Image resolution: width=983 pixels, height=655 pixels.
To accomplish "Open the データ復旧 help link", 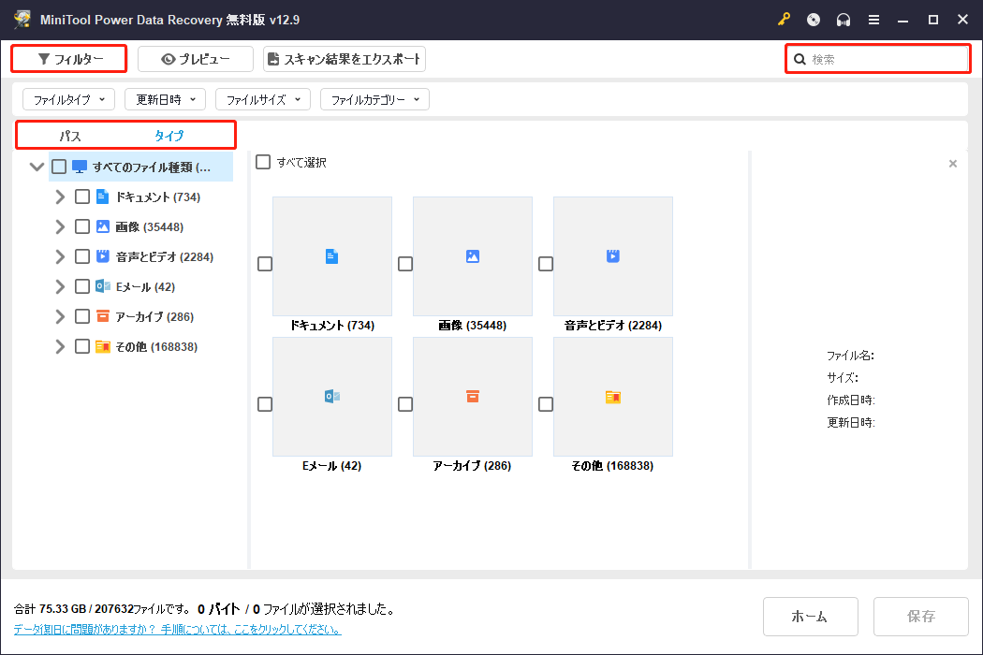I will tap(178, 630).
